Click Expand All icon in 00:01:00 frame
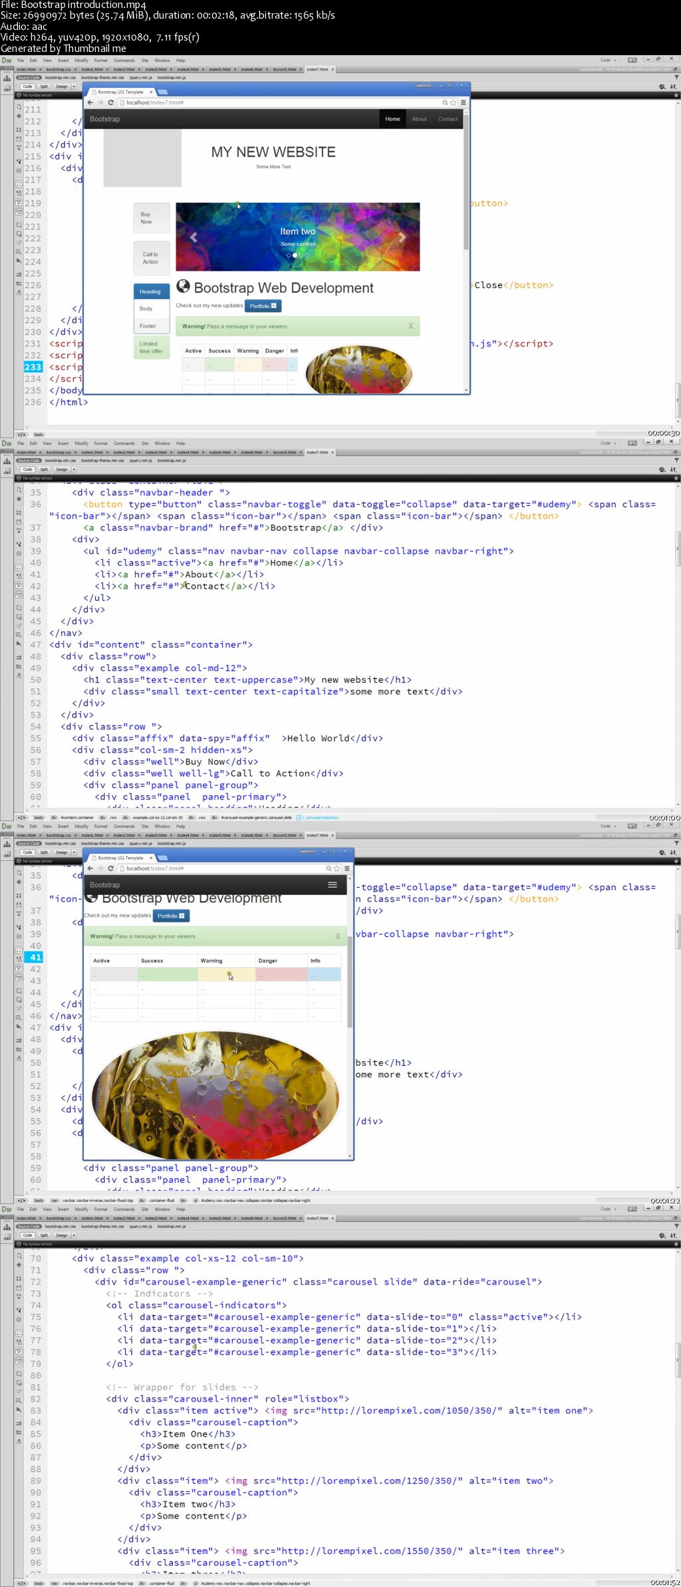681x1587 pixels. point(19,531)
